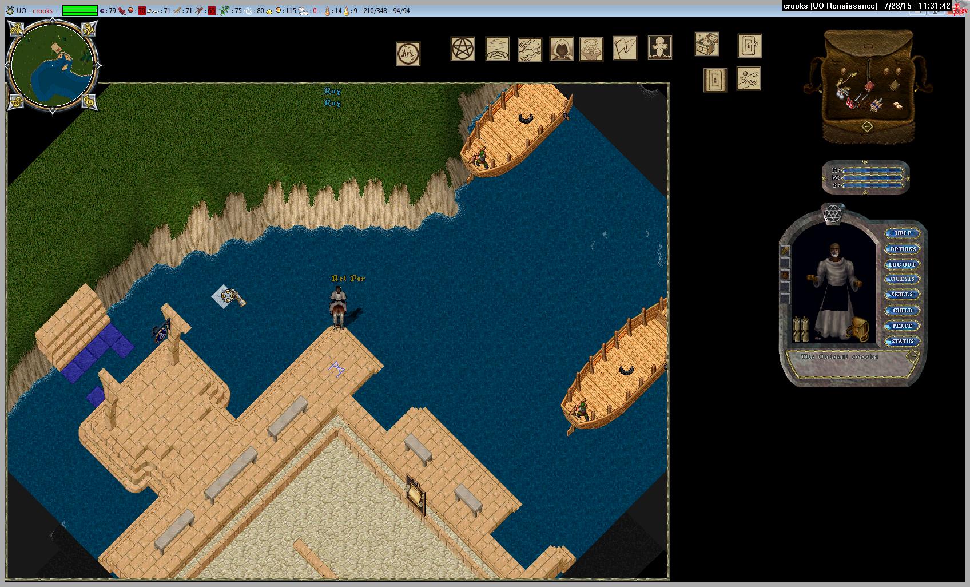Click the first equipment slot on paperdoll
This screenshot has width=970, height=587.
point(785,250)
